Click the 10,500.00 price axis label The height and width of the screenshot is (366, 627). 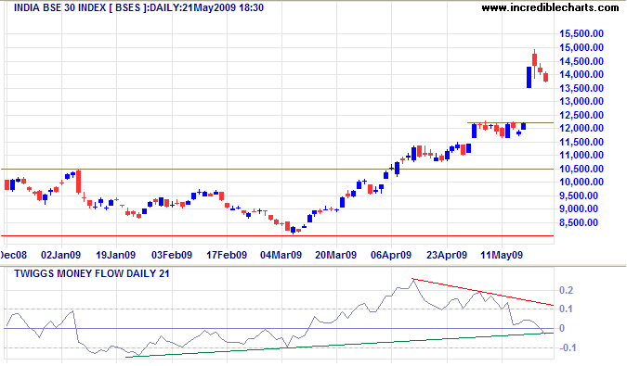[581, 169]
